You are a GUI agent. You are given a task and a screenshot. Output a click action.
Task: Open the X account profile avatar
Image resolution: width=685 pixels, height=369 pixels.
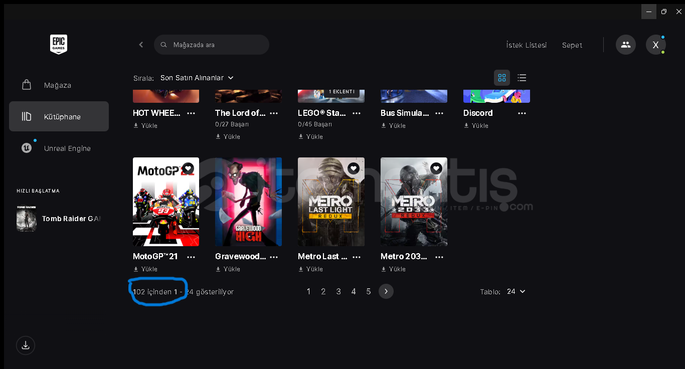tap(655, 45)
